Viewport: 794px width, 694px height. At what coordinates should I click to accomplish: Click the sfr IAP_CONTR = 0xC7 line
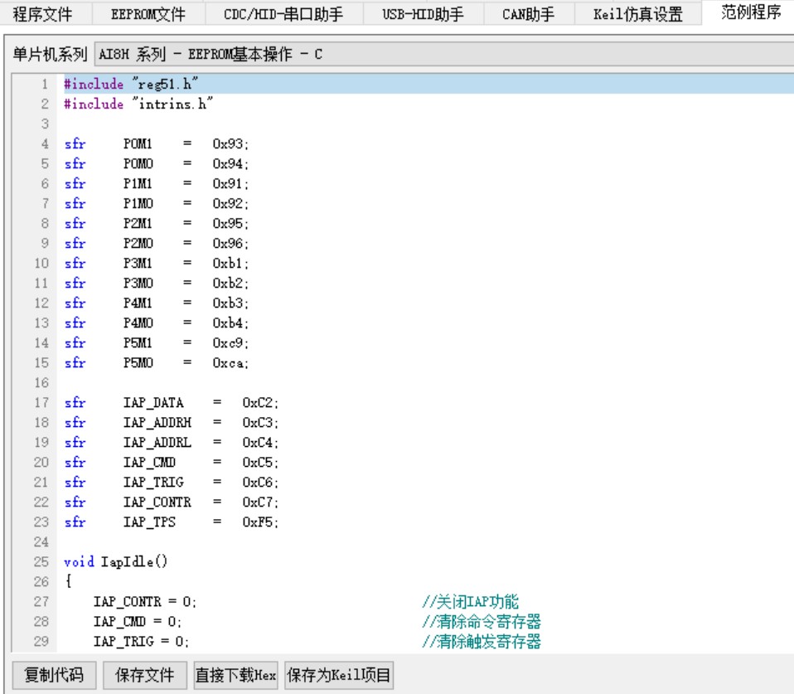[x=172, y=502]
